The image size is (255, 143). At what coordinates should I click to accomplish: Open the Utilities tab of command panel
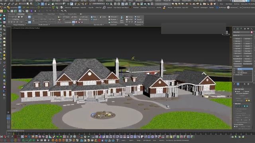click(251, 29)
